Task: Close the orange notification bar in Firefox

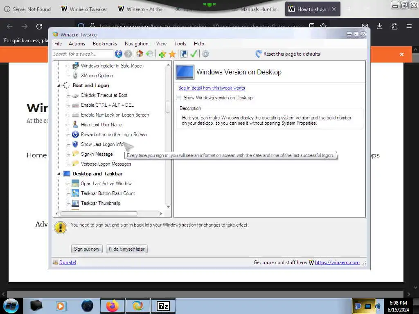Action: tap(402, 54)
